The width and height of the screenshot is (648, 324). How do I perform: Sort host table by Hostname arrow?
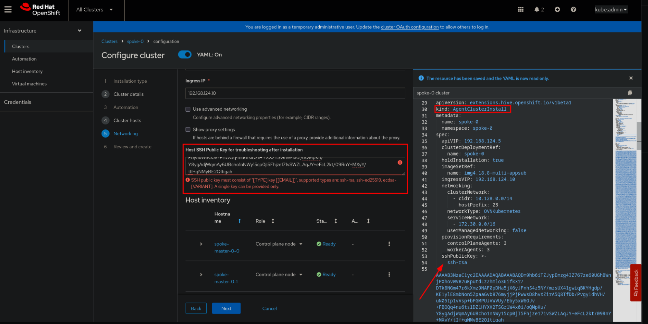click(240, 221)
